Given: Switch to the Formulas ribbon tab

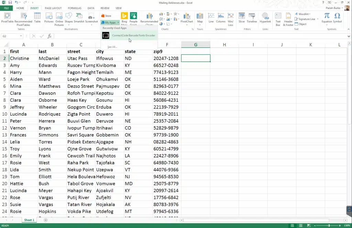Looking at the screenshot, I should (75, 8).
